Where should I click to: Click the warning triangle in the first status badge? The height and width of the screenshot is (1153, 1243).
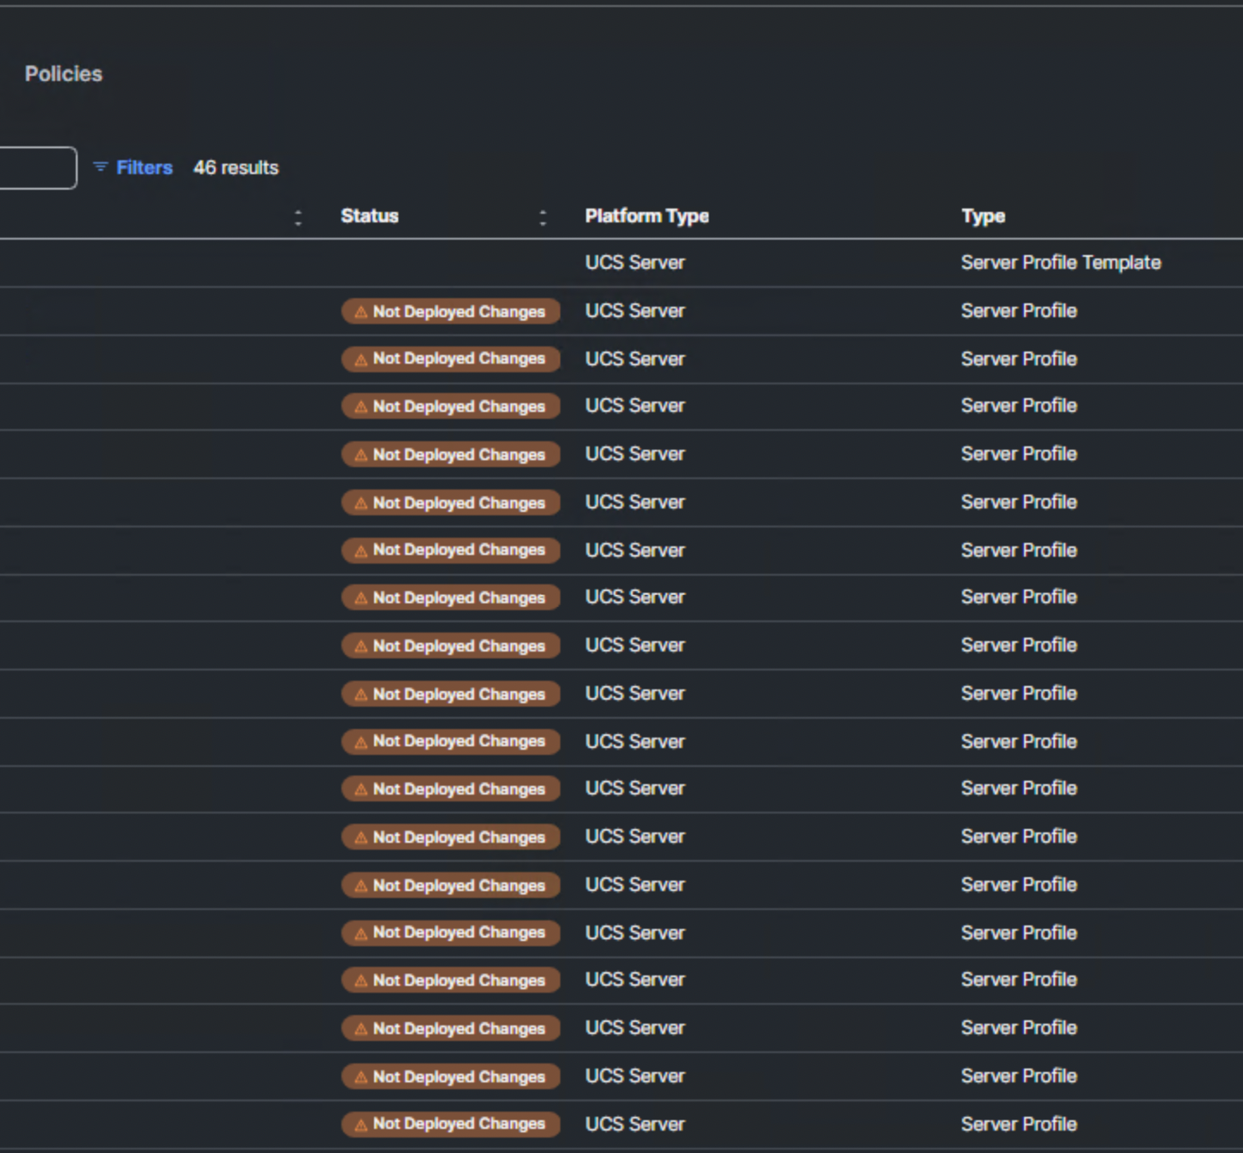pyautogui.click(x=359, y=312)
